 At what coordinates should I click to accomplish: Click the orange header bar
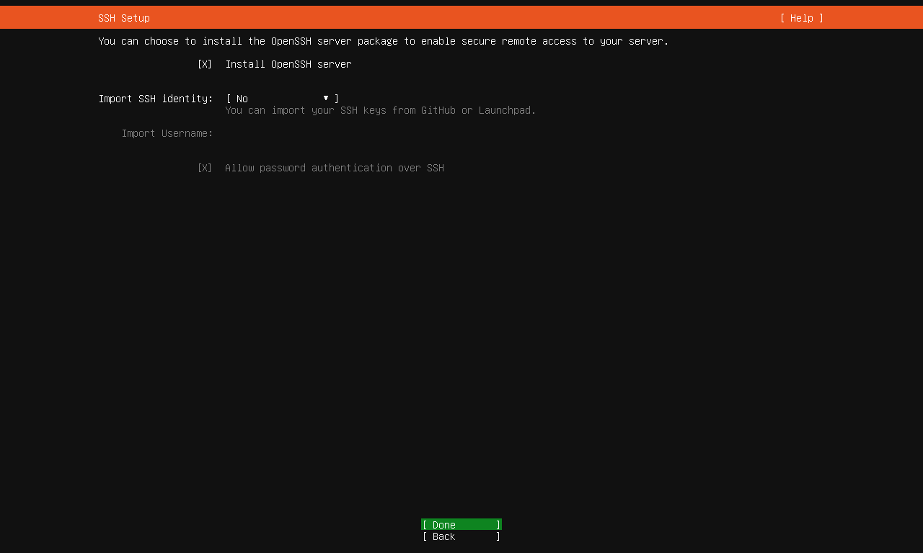tap(461, 17)
